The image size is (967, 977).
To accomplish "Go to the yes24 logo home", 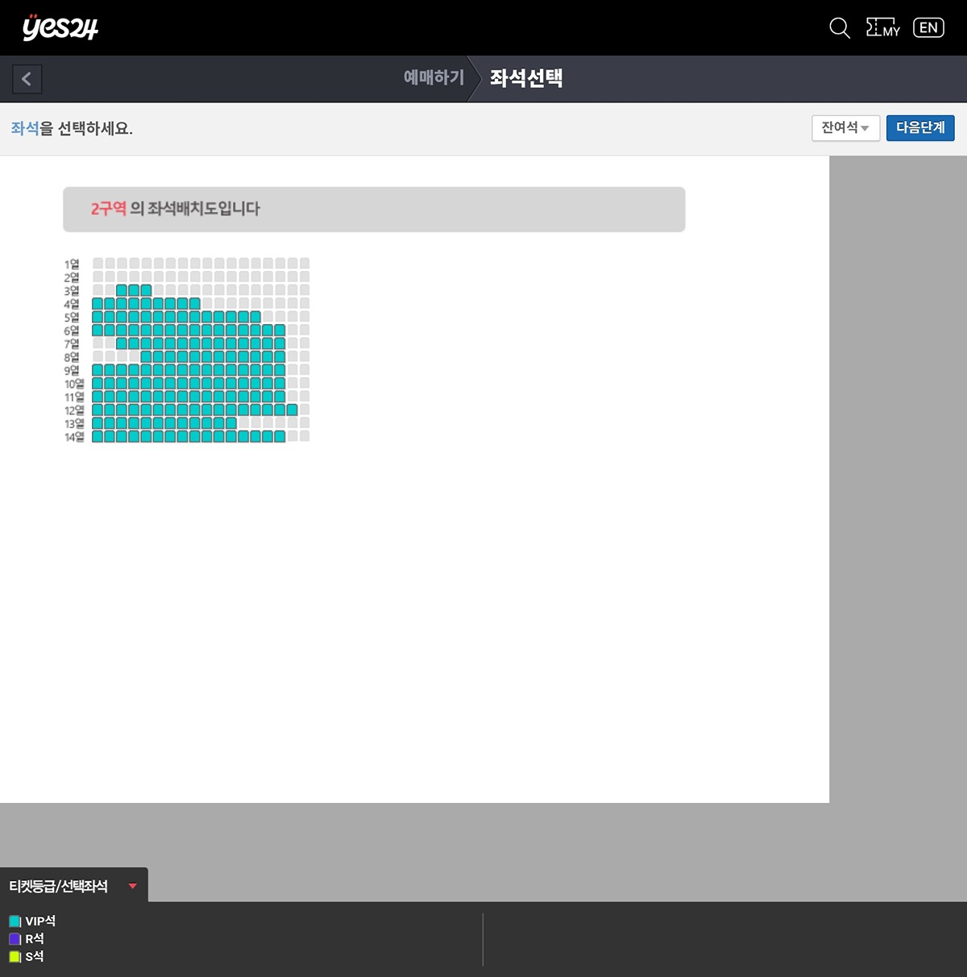I will [60, 27].
